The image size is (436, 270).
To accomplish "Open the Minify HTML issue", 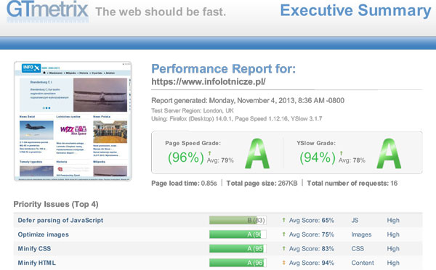I will tap(37, 263).
